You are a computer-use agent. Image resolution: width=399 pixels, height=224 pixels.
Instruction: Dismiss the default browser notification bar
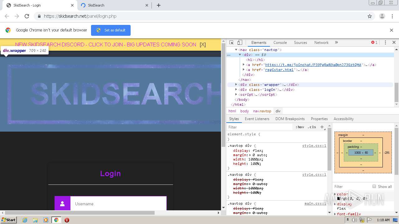click(392, 30)
